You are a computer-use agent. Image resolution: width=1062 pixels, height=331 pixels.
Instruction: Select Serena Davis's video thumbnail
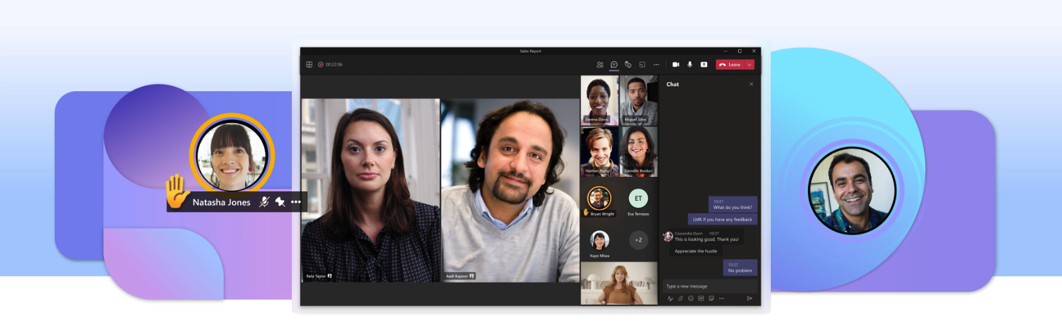[x=599, y=101]
